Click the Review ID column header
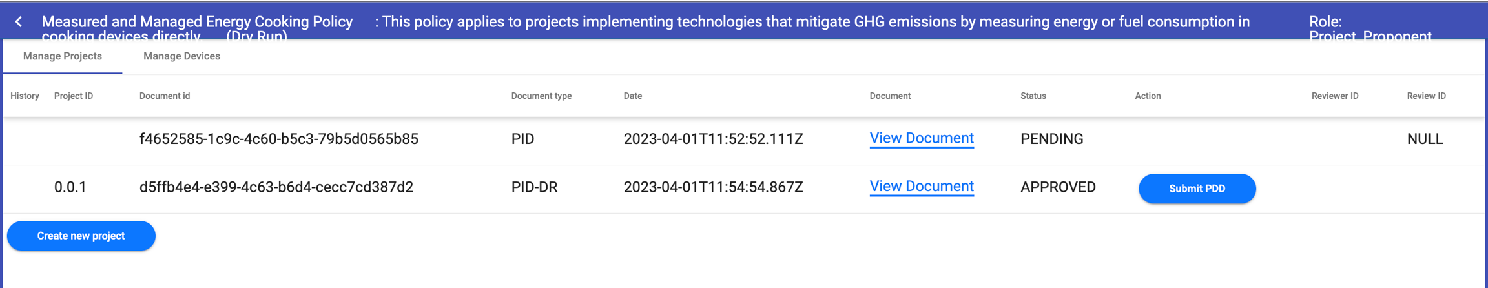The image size is (1488, 288). pyautogui.click(x=1426, y=96)
